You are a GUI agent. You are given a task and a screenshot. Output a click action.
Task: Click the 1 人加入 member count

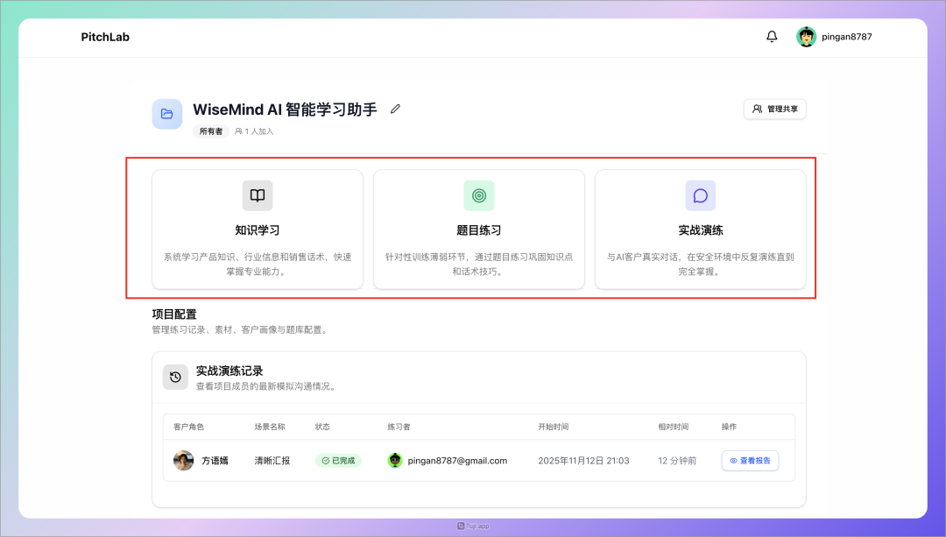click(254, 131)
